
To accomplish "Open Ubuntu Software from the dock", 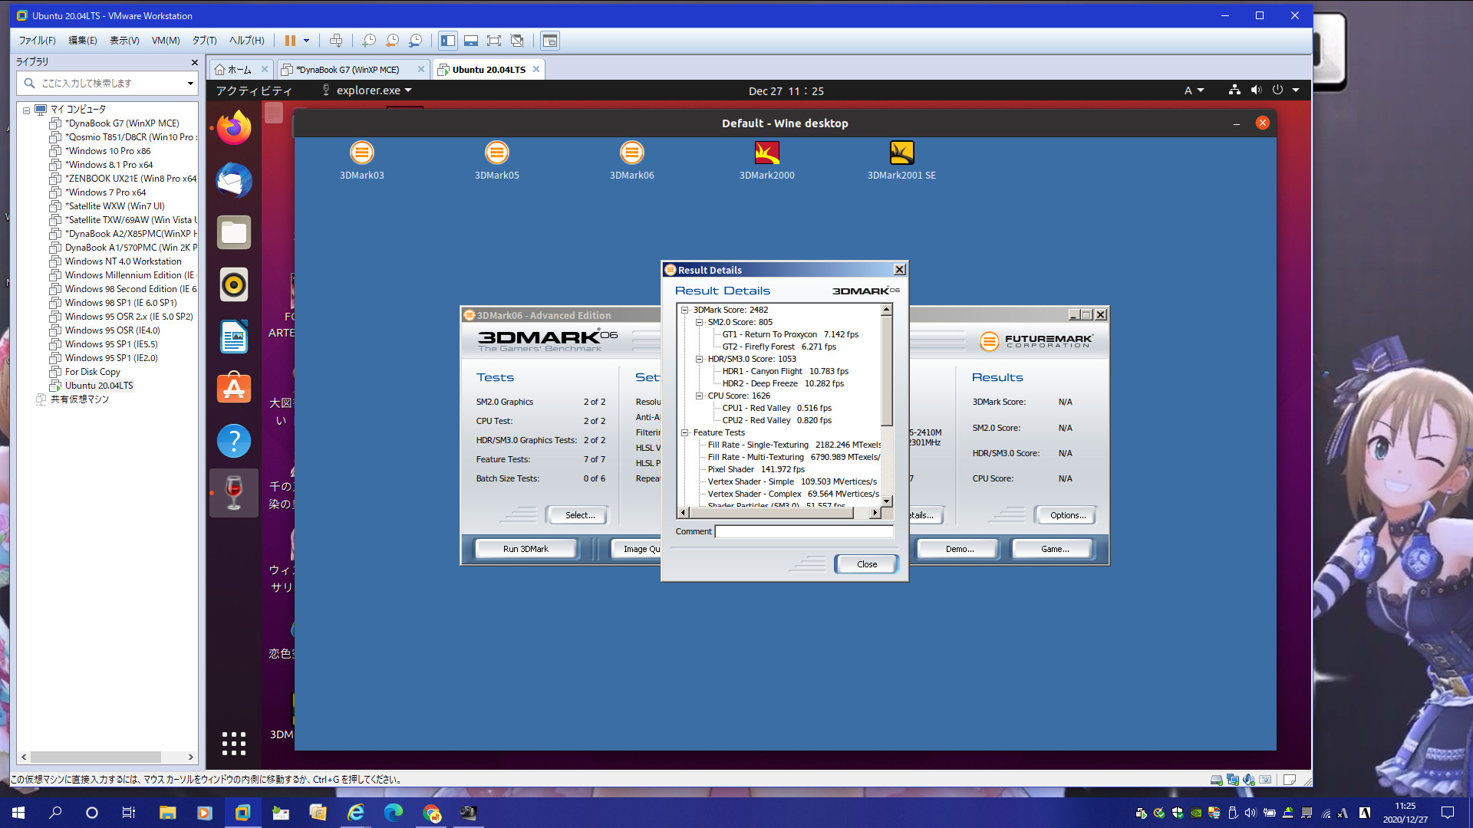I will point(234,388).
